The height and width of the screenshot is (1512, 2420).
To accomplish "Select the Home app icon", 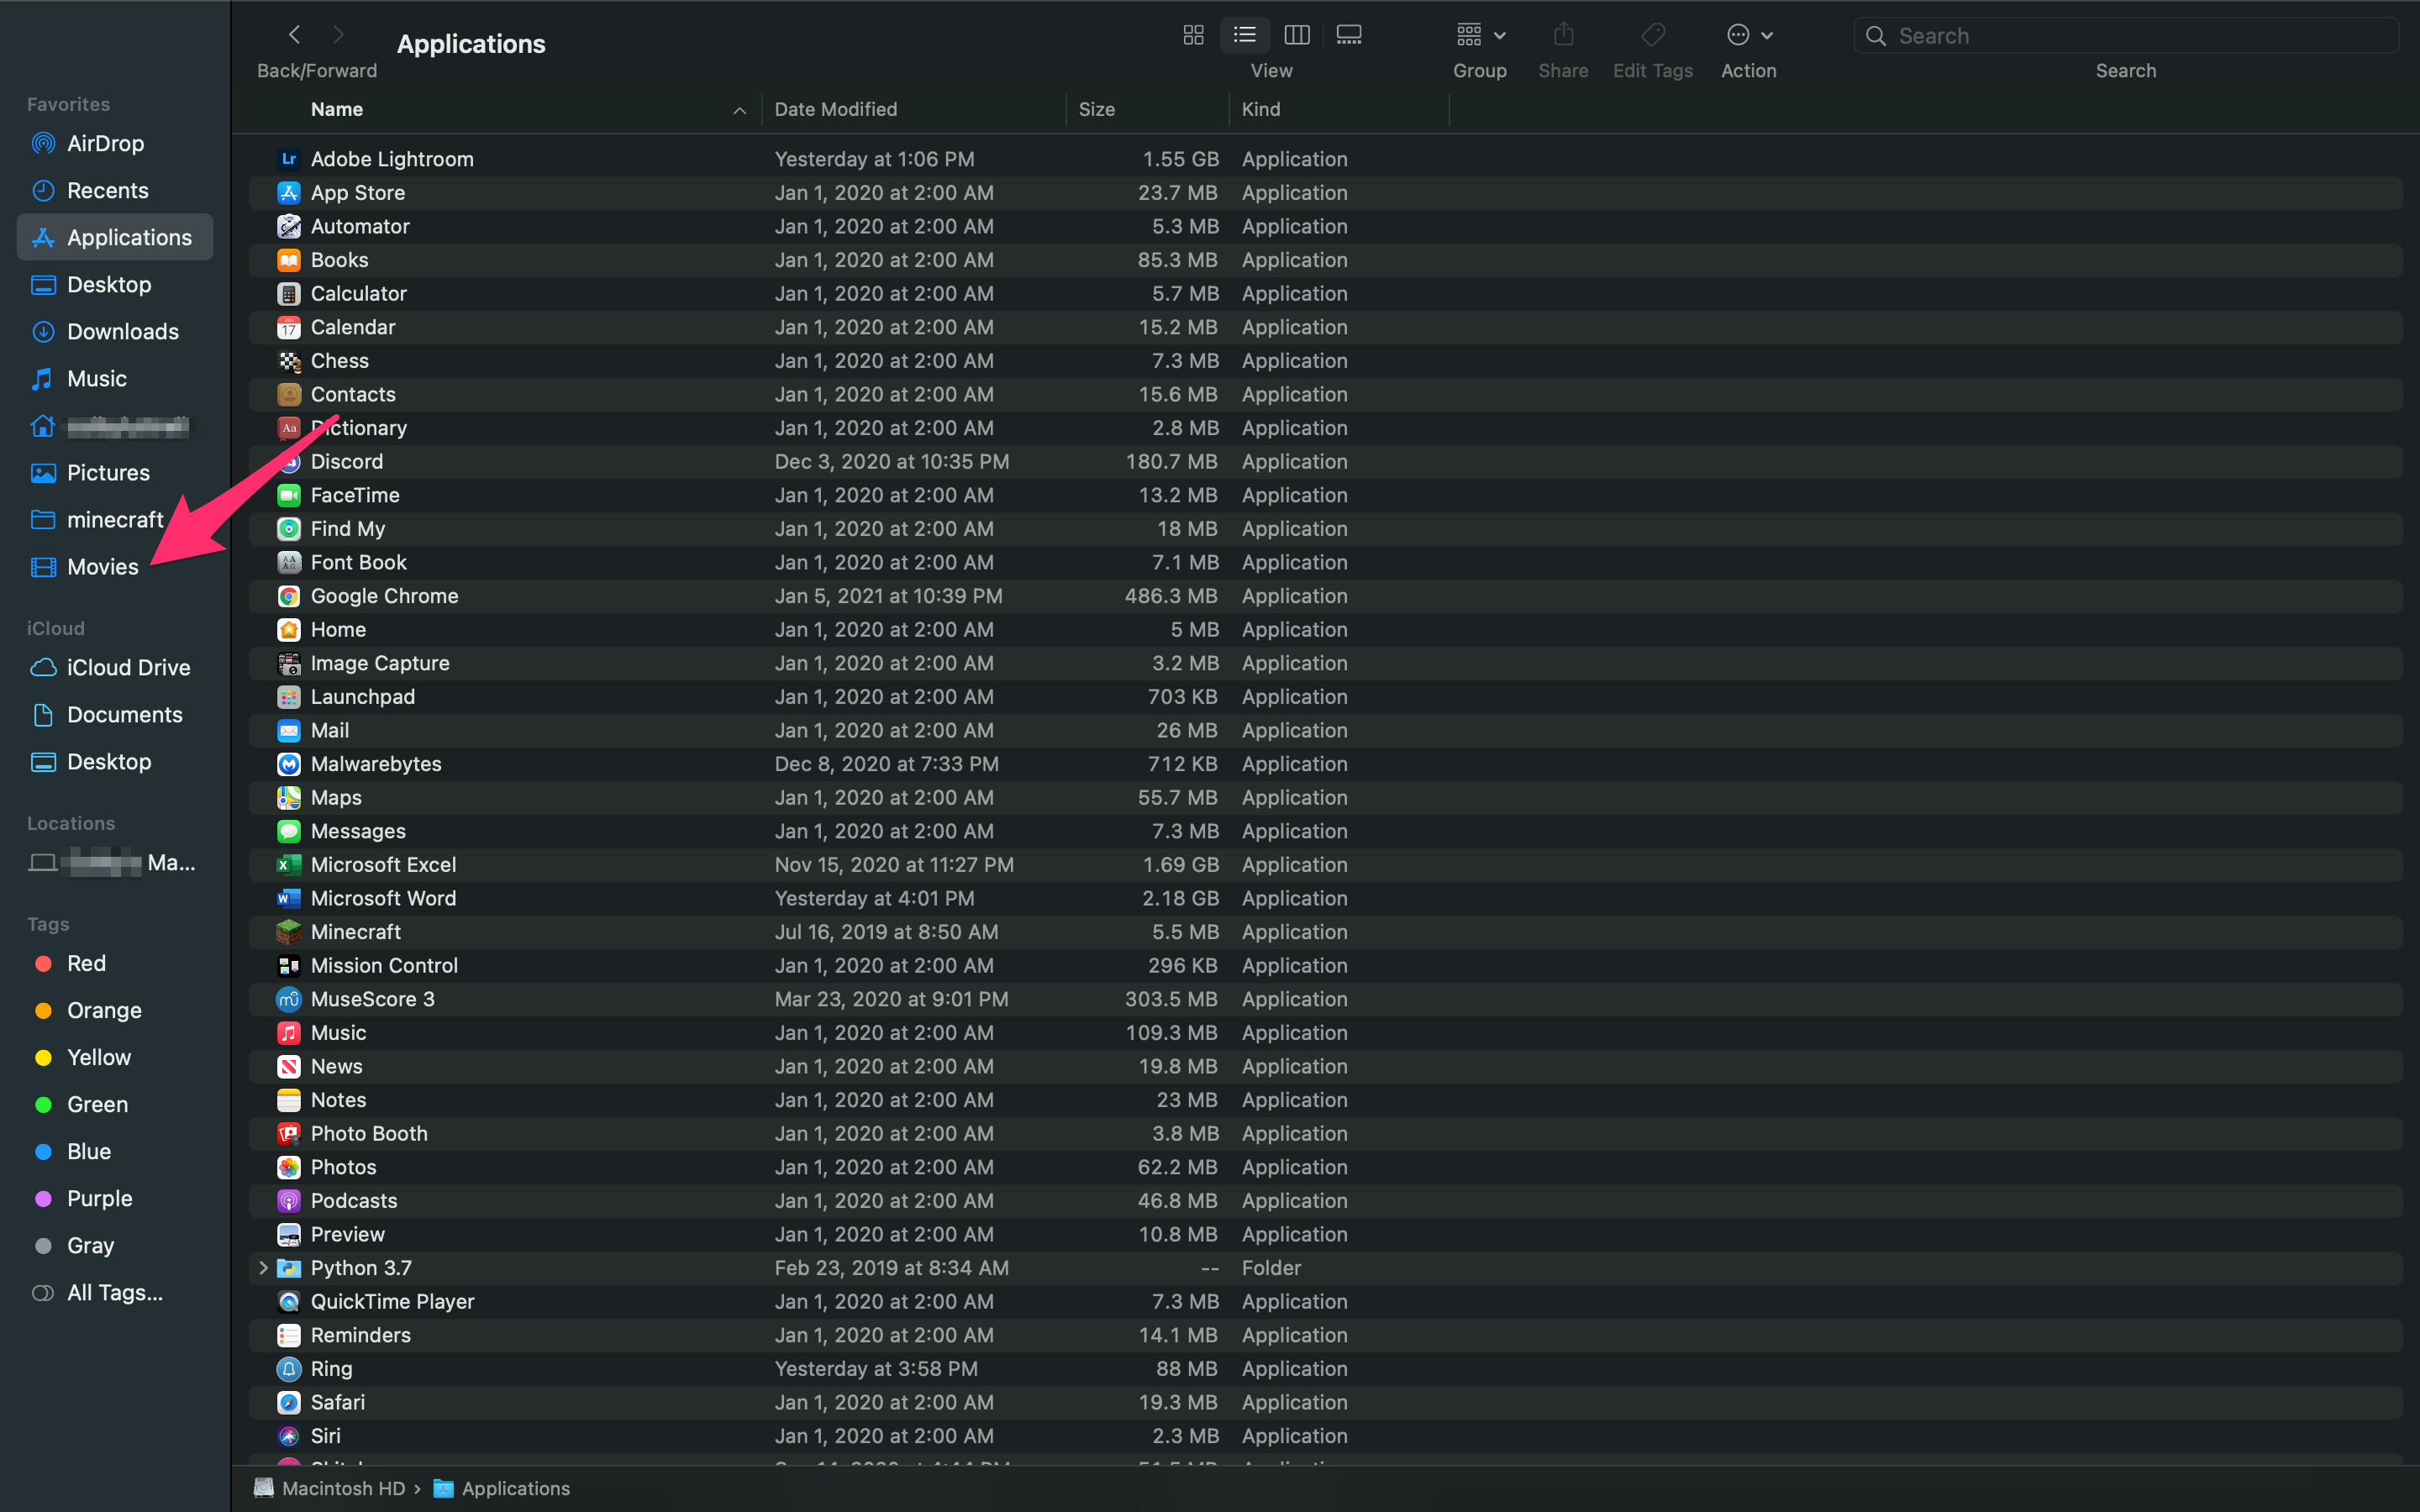I will pyautogui.click(x=289, y=629).
